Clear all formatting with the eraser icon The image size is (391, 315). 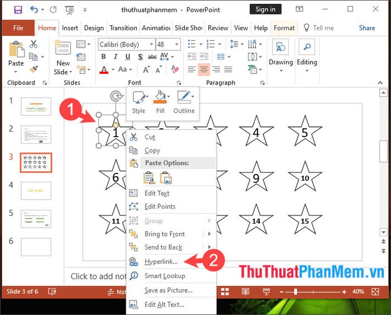tap(175, 69)
